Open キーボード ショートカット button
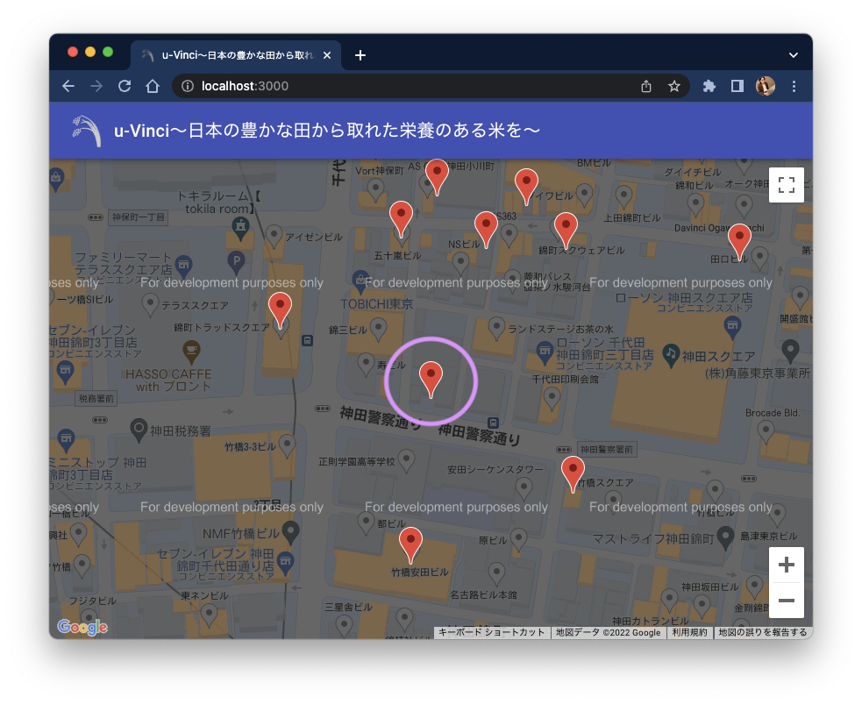Viewport: 862px width, 704px height. tap(491, 633)
